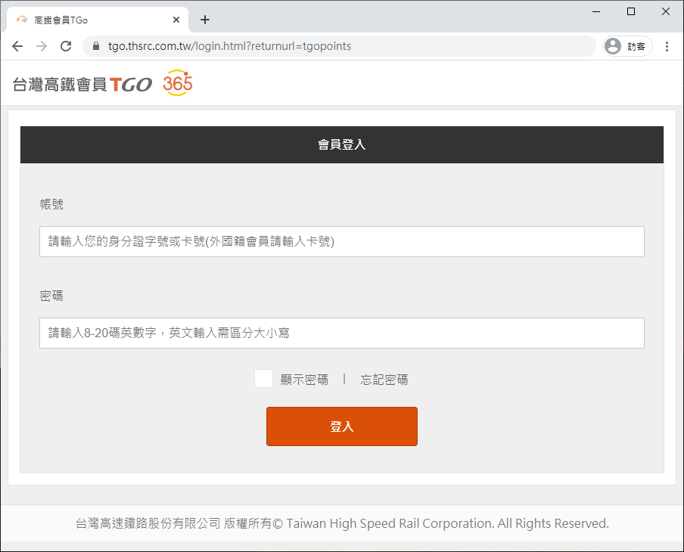Click the browser forward arrow

[42, 46]
